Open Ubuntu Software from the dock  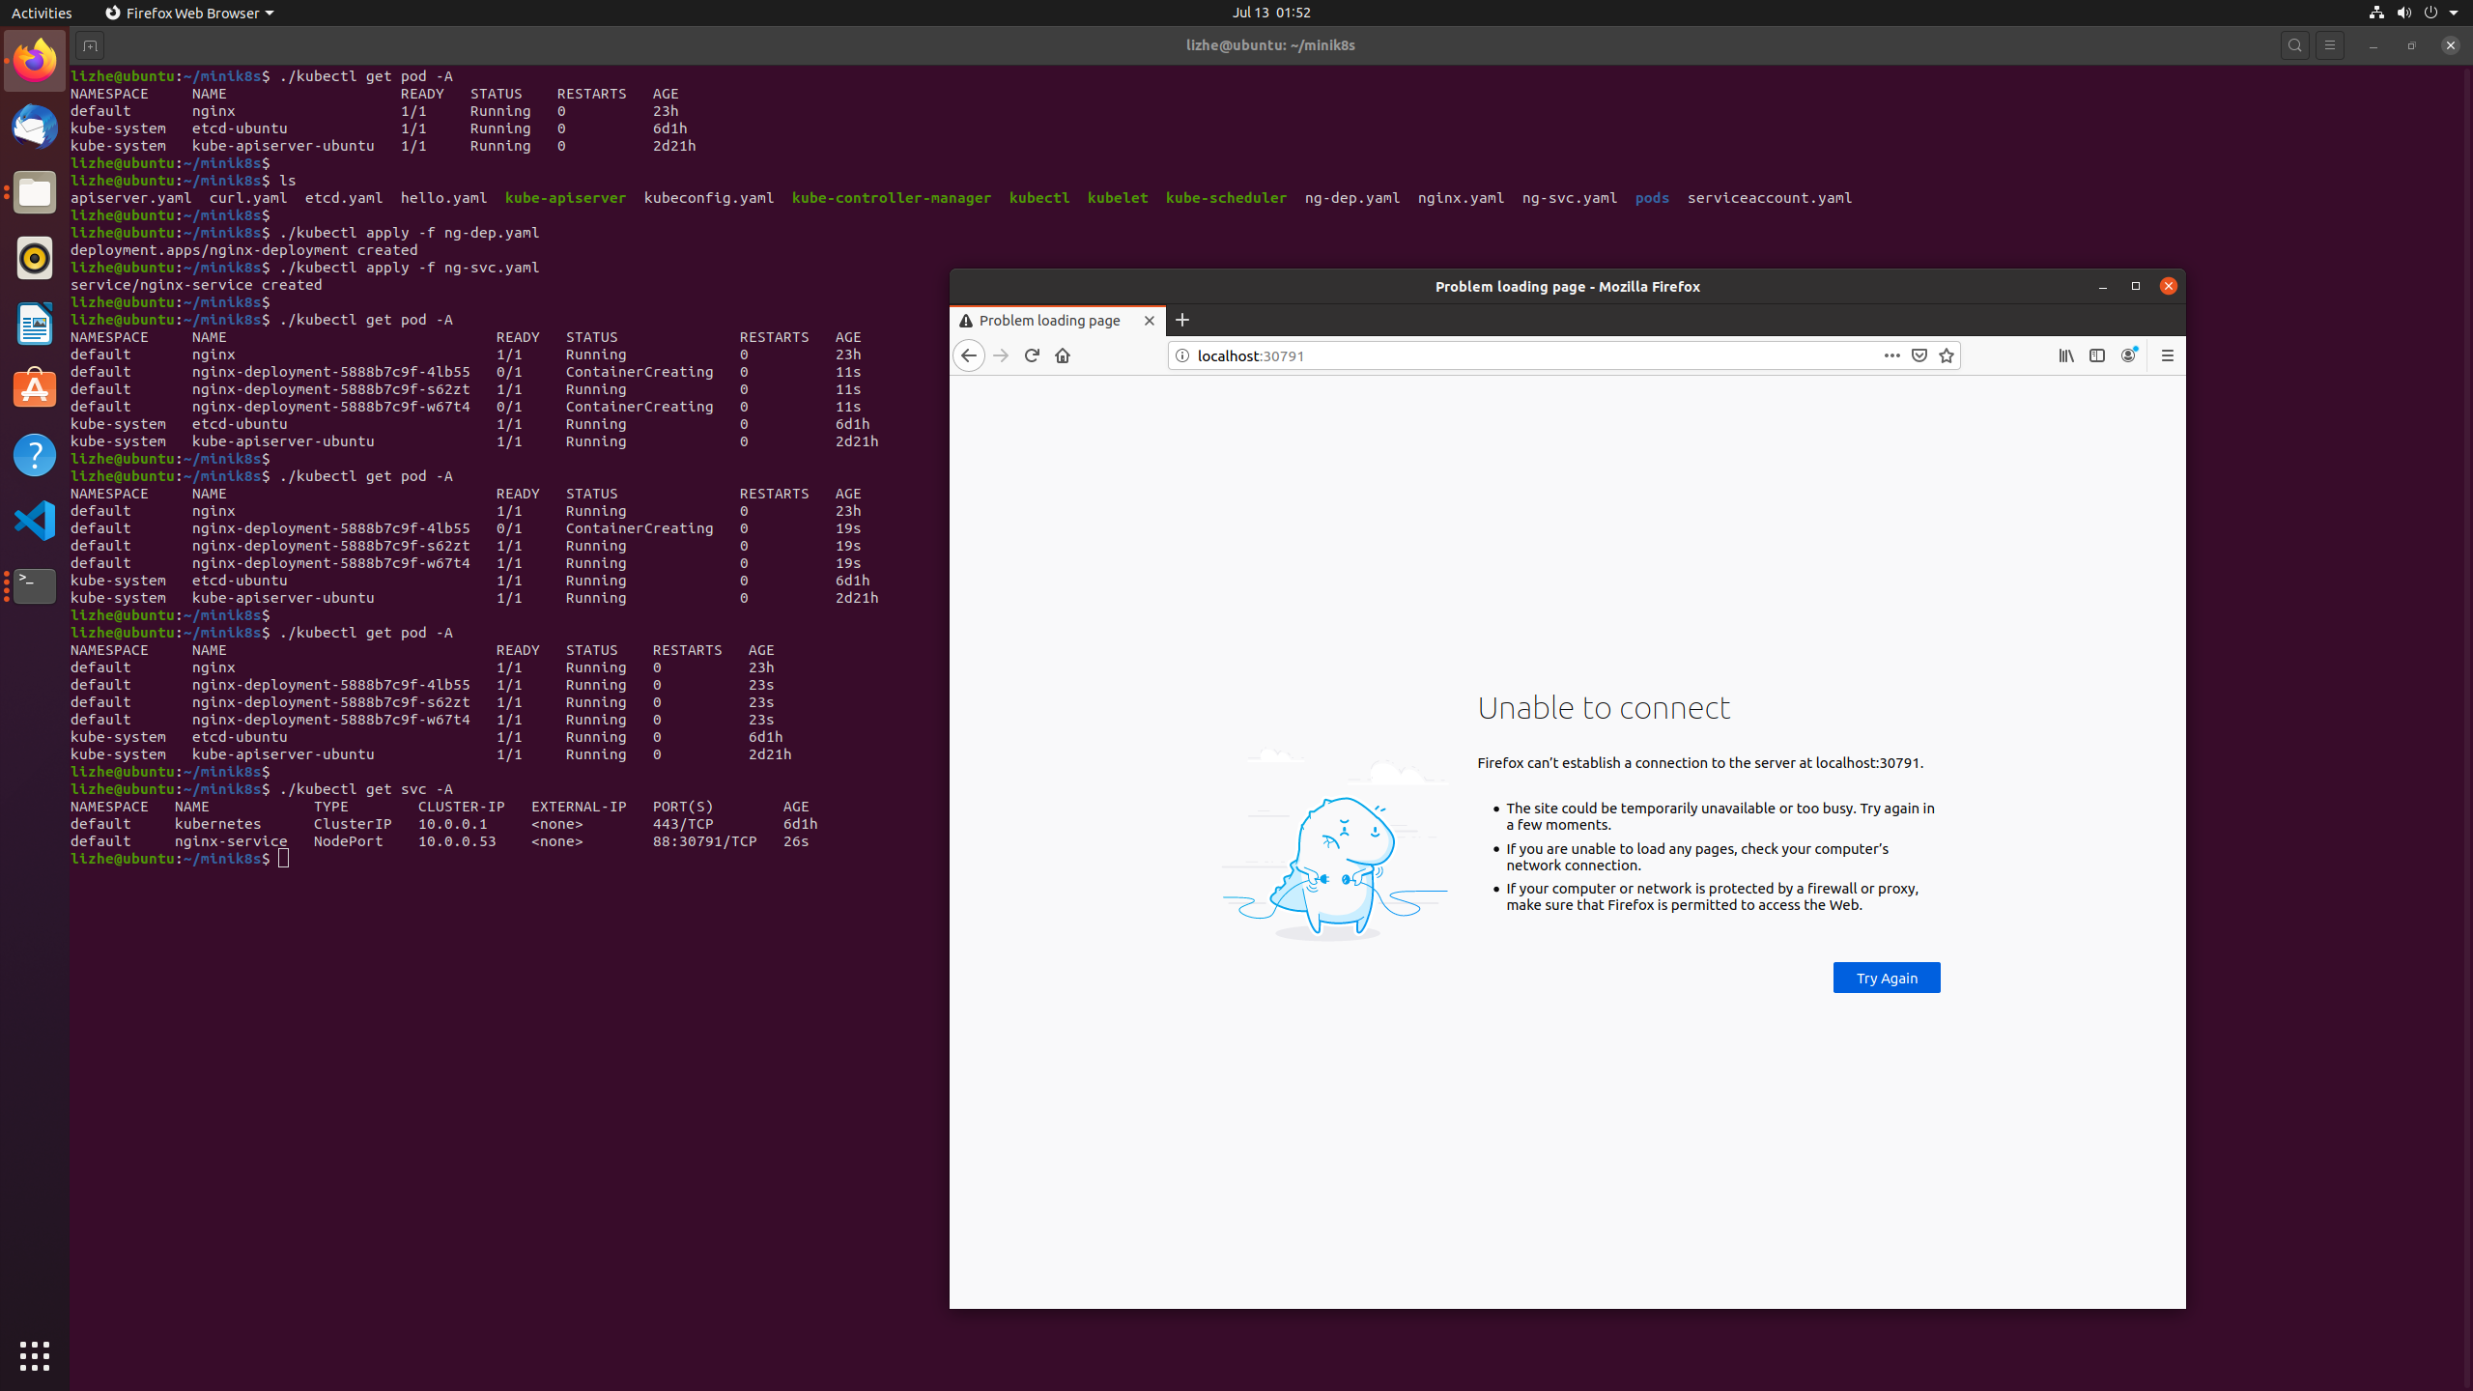(x=35, y=389)
